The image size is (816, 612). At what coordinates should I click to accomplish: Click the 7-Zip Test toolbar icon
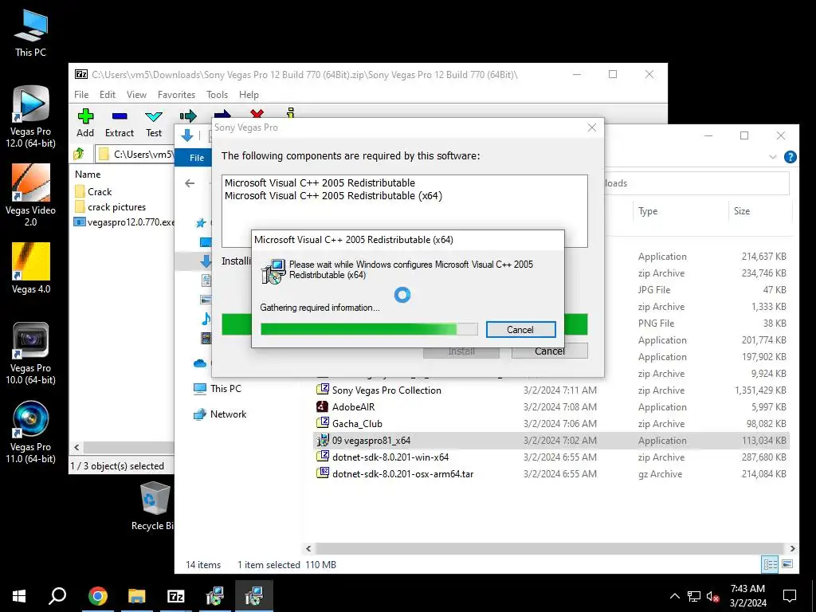154,124
